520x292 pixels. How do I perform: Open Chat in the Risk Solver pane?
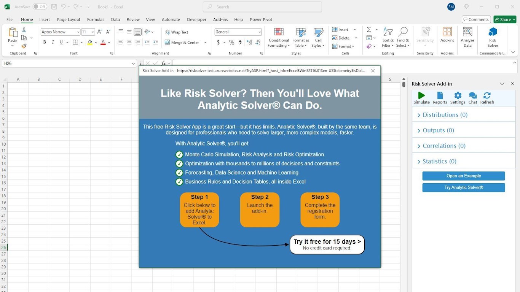(473, 95)
